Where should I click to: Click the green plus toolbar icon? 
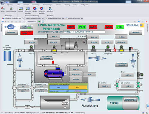39,21
